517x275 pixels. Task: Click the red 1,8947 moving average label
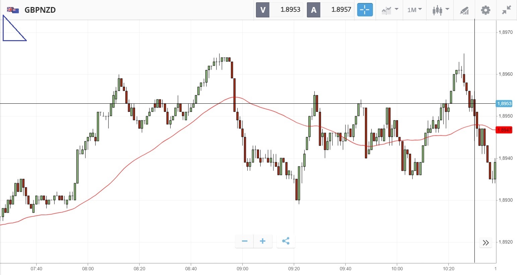pyautogui.click(x=504, y=130)
